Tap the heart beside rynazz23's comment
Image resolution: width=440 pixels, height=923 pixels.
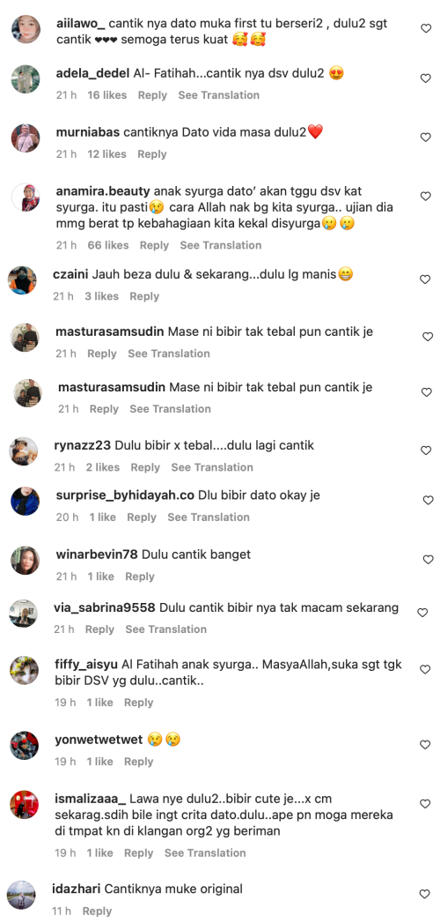pos(426,450)
